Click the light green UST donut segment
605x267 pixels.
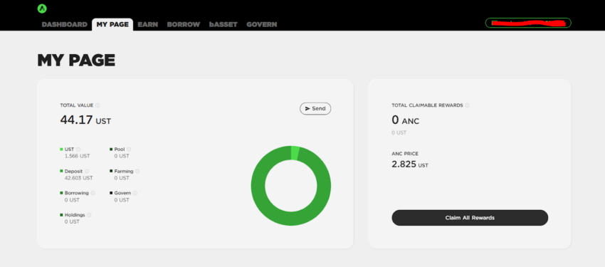(295, 153)
